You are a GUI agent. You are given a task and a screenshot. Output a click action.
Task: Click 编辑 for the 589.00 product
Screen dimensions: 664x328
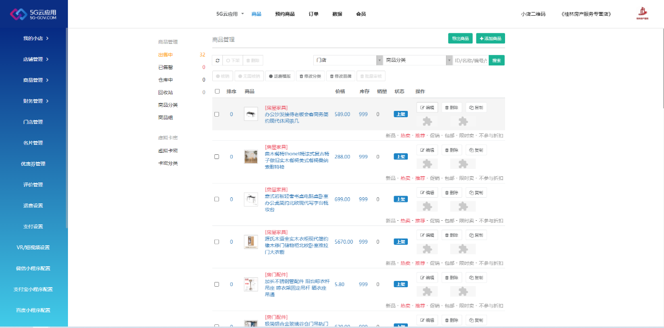coord(427,107)
